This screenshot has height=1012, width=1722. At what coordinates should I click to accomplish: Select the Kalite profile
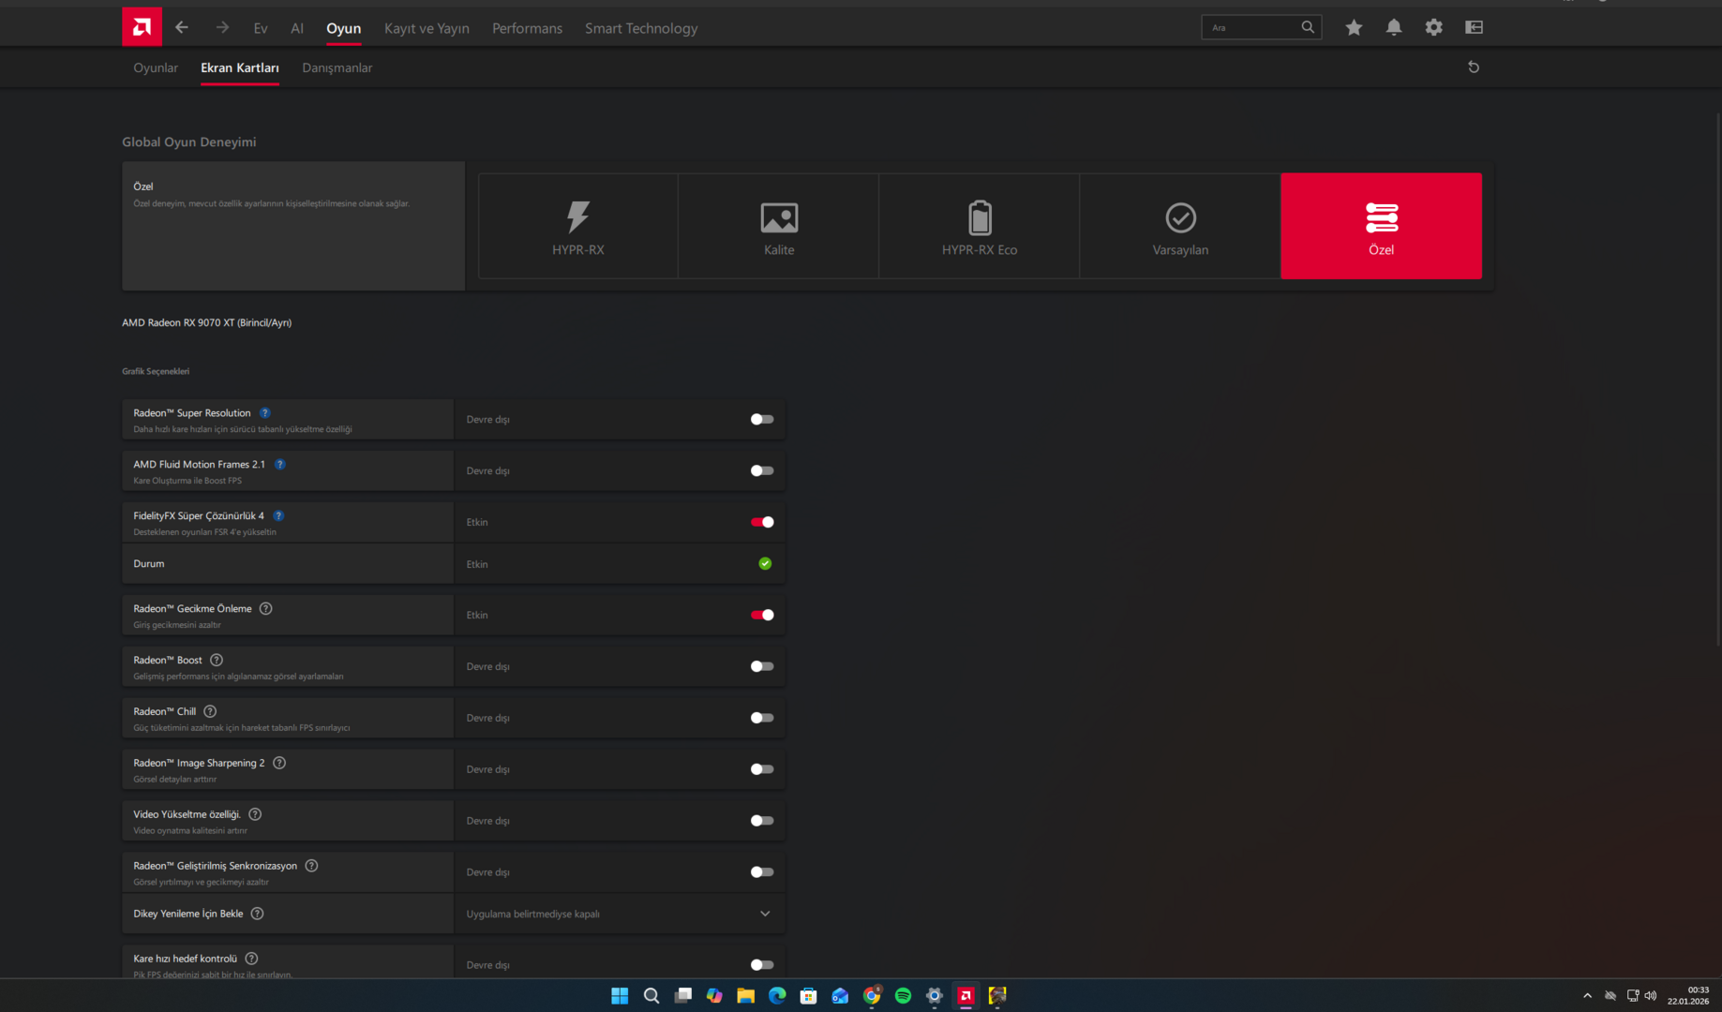coord(779,226)
